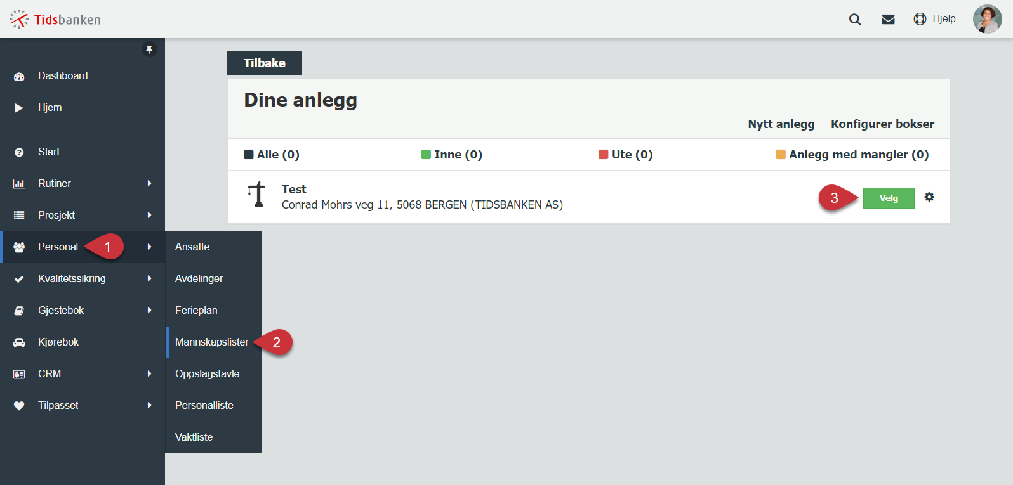Open settings gear for Test anlegg
Viewport: 1013px width, 485px height.
tap(929, 197)
